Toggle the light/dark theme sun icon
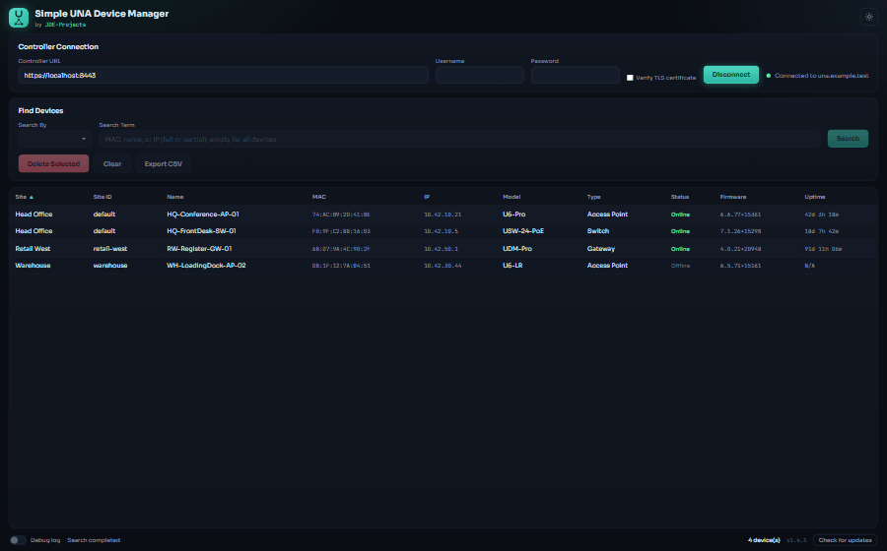The width and height of the screenshot is (887, 551). (869, 17)
